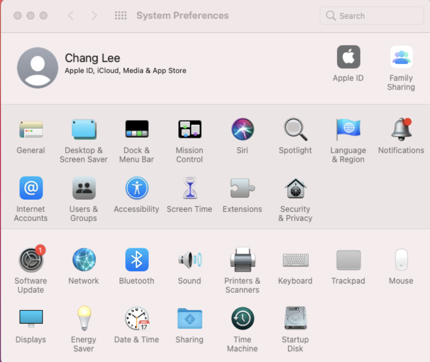This screenshot has height=362, width=430.
Task: Open Apple ID settings icon
Action: (348, 57)
